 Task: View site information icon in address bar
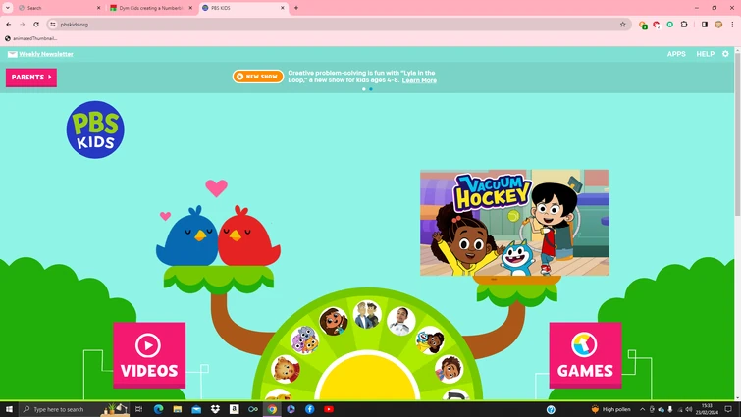tap(53, 25)
